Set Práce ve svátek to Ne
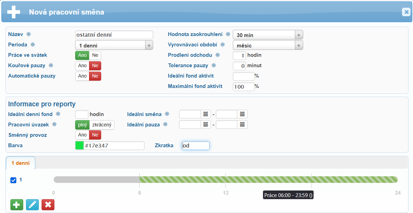Image resolution: width=413 pixels, height=213 pixels. click(95, 55)
